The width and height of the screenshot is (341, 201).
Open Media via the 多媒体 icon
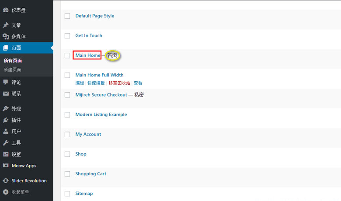6,37
